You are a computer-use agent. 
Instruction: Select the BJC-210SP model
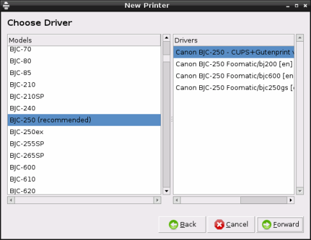pyautogui.click(x=84, y=96)
